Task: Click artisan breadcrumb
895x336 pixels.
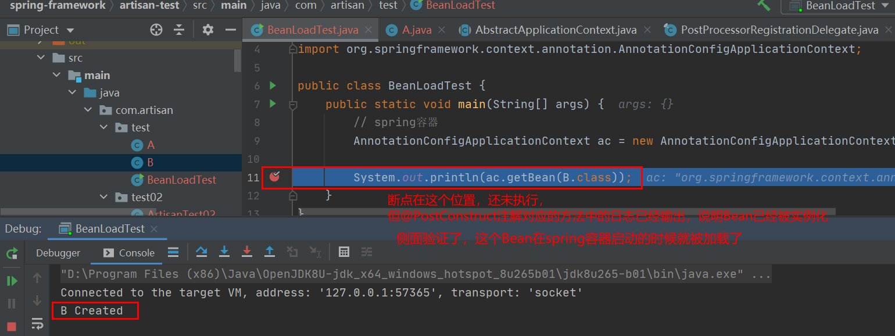Action: pyautogui.click(x=348, y=5)
